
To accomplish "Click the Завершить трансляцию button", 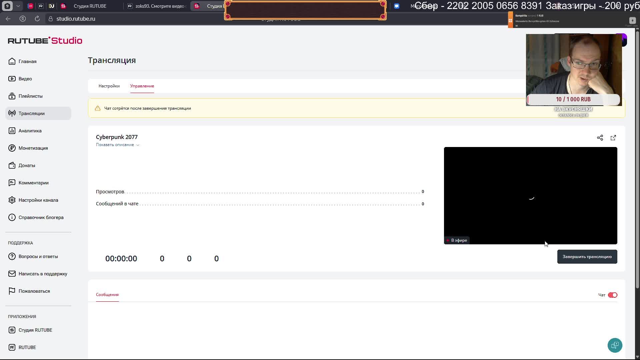I will [x=587, y=257].
